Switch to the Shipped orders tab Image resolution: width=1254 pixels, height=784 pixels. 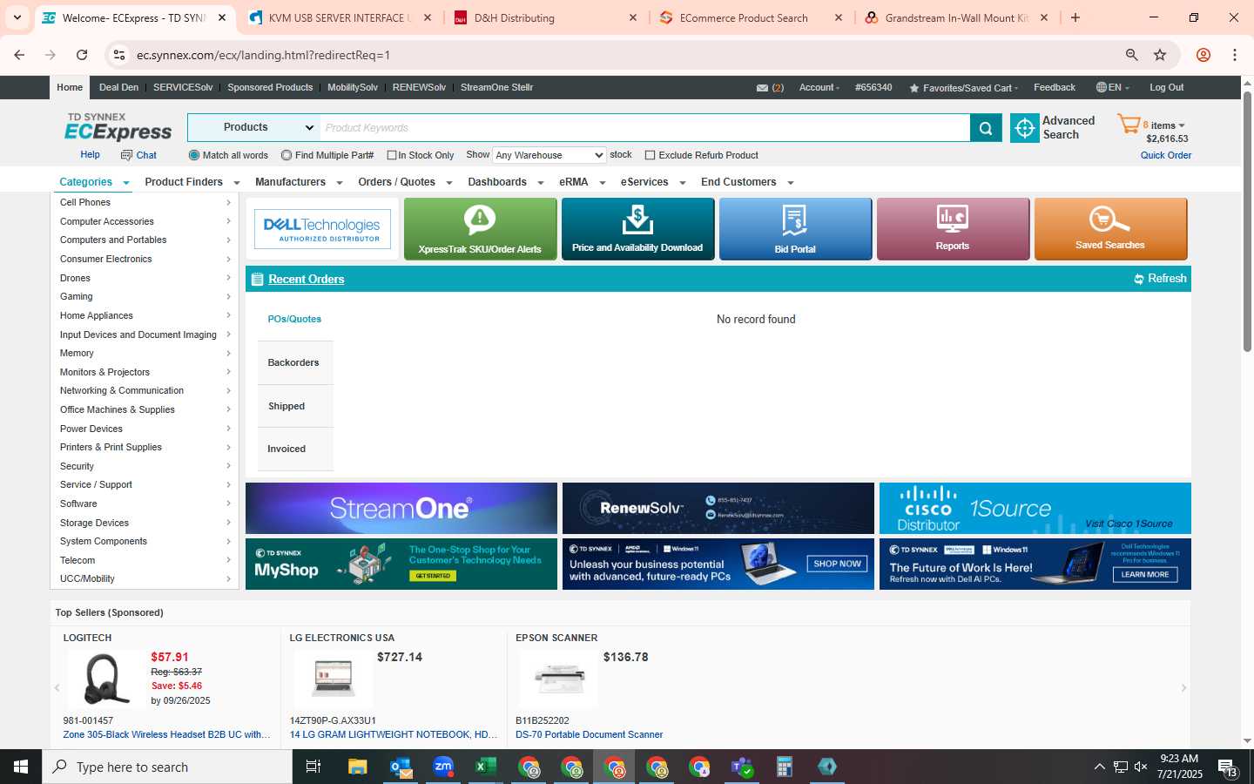[294, 406]
